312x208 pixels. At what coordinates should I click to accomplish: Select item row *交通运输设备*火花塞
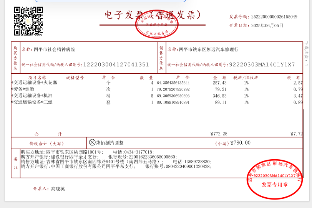tap(157, 83)
